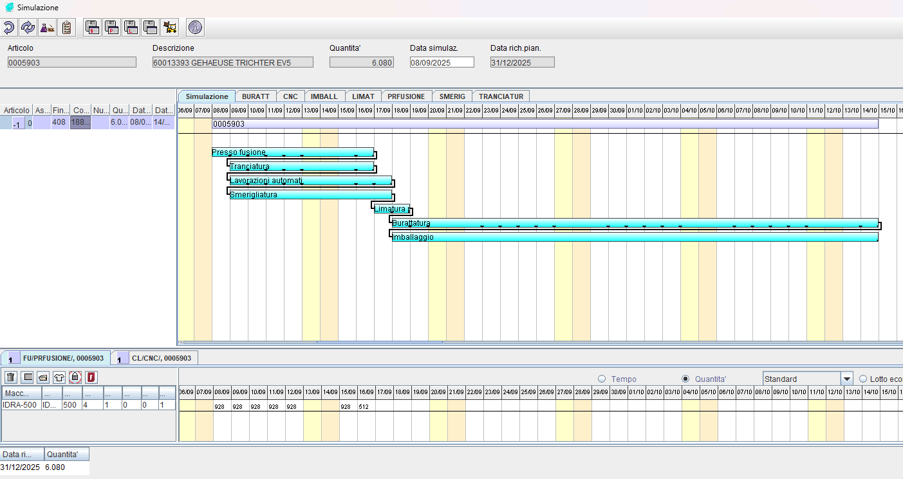Click the Data simulaz. date field
903x479 pixels.
[x=442, y=62]
